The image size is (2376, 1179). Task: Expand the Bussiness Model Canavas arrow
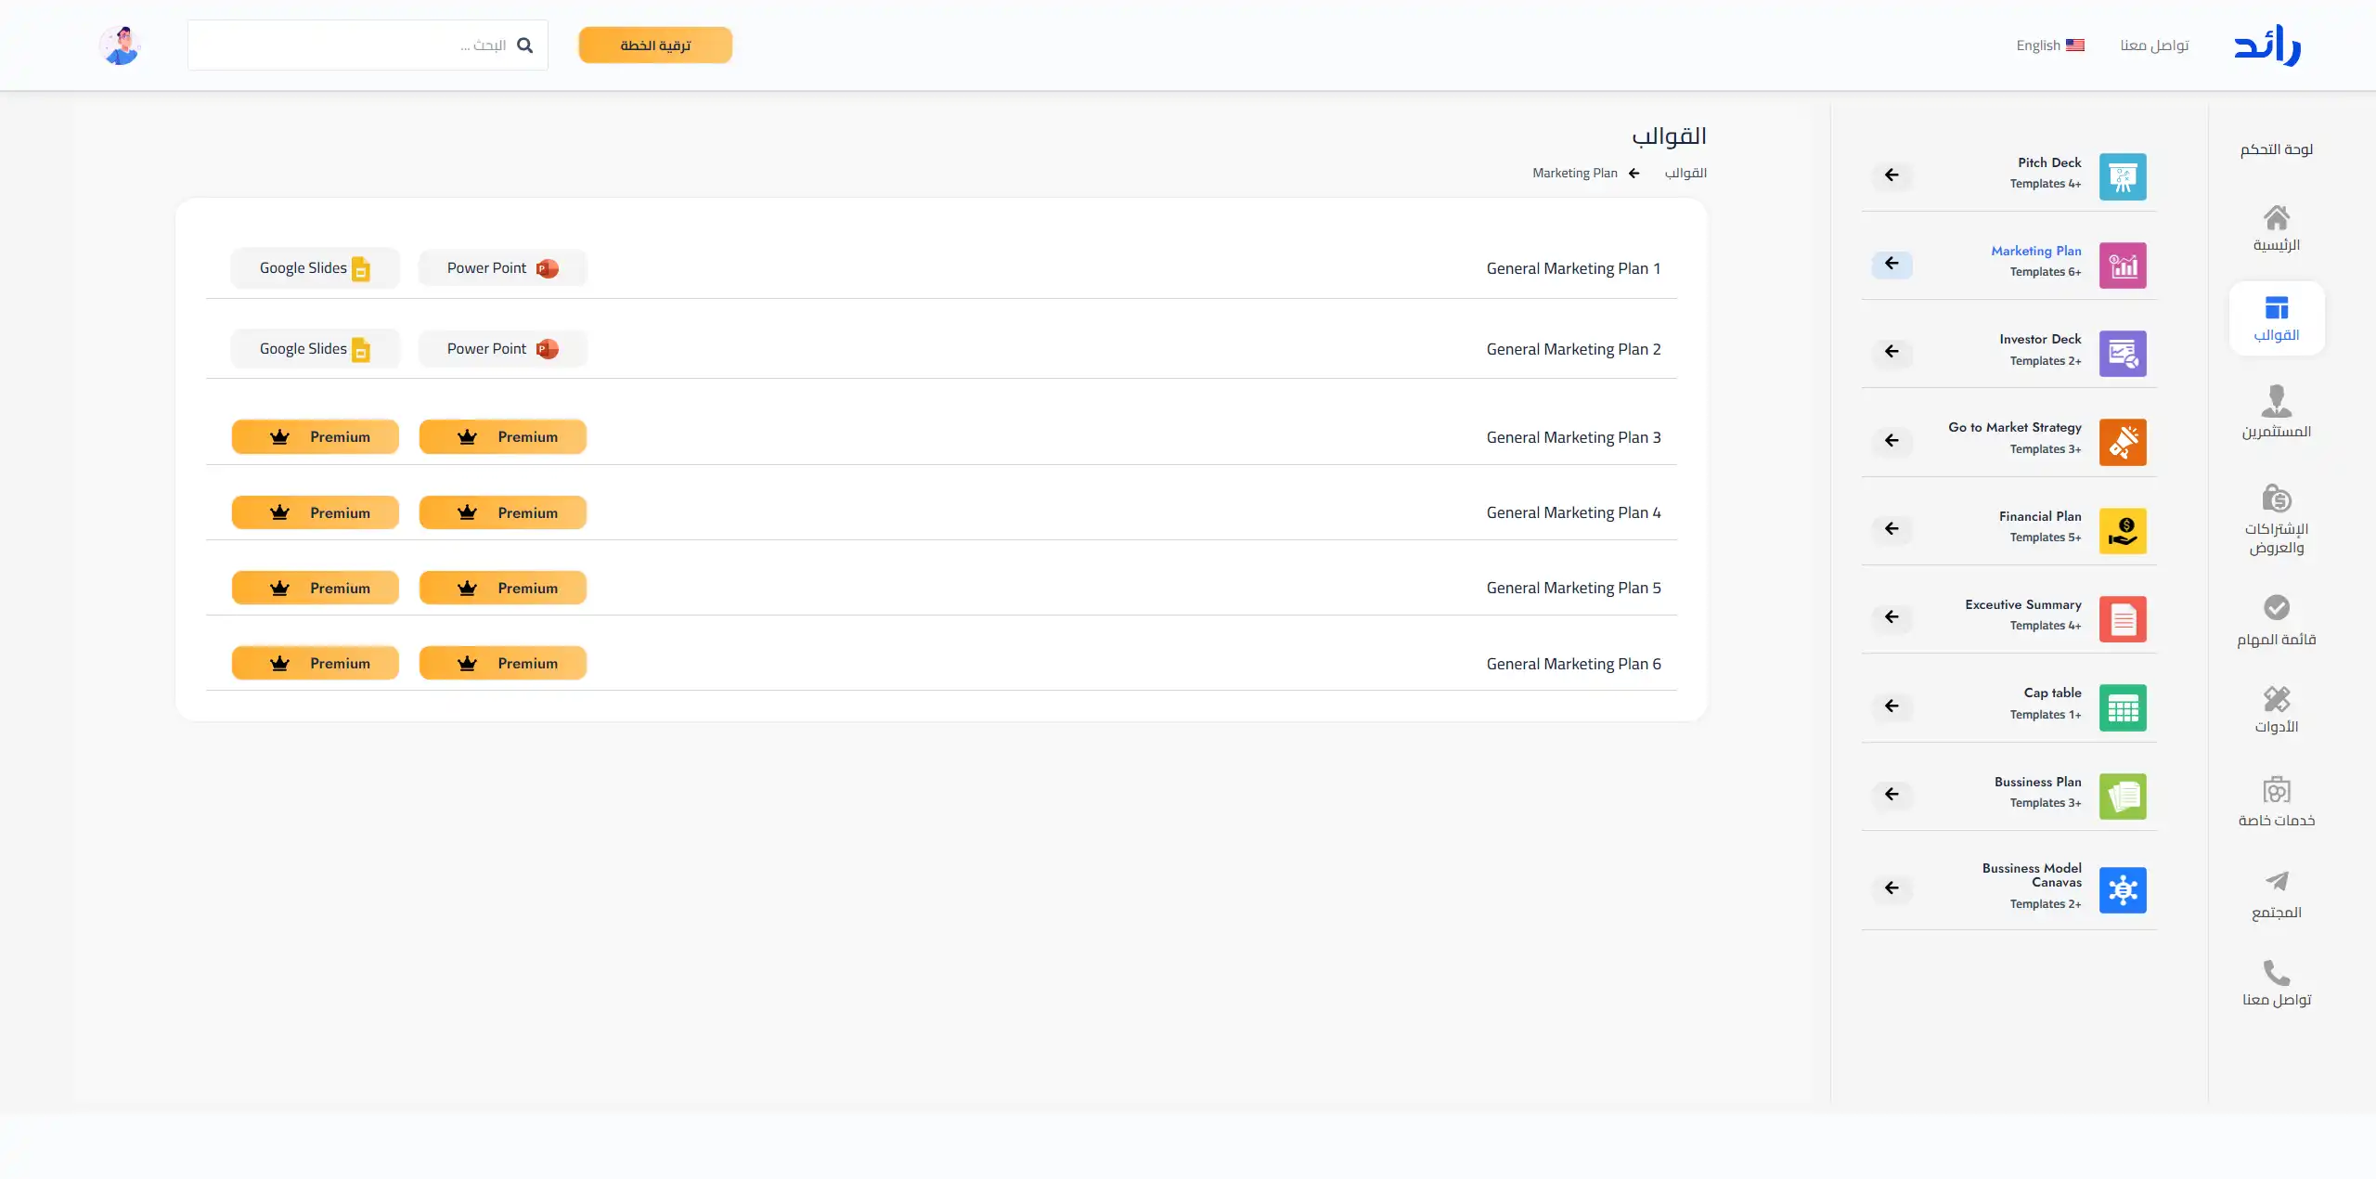pyautogui.click(x=1892, y=888)
